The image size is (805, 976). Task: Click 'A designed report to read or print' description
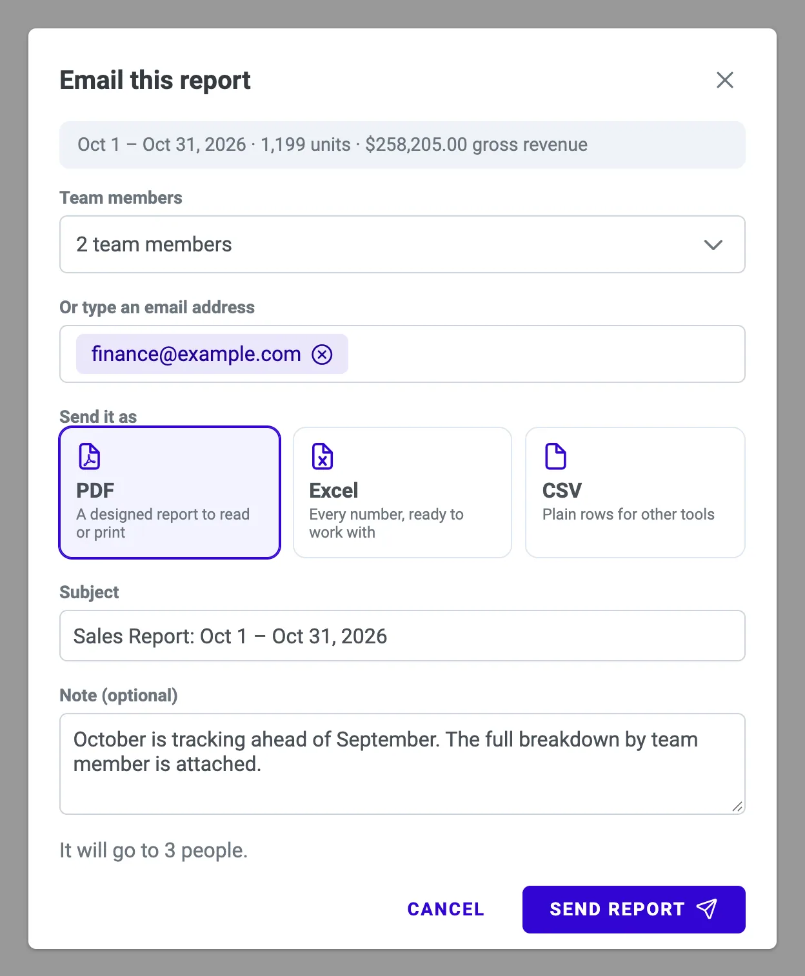click(163, 523)
